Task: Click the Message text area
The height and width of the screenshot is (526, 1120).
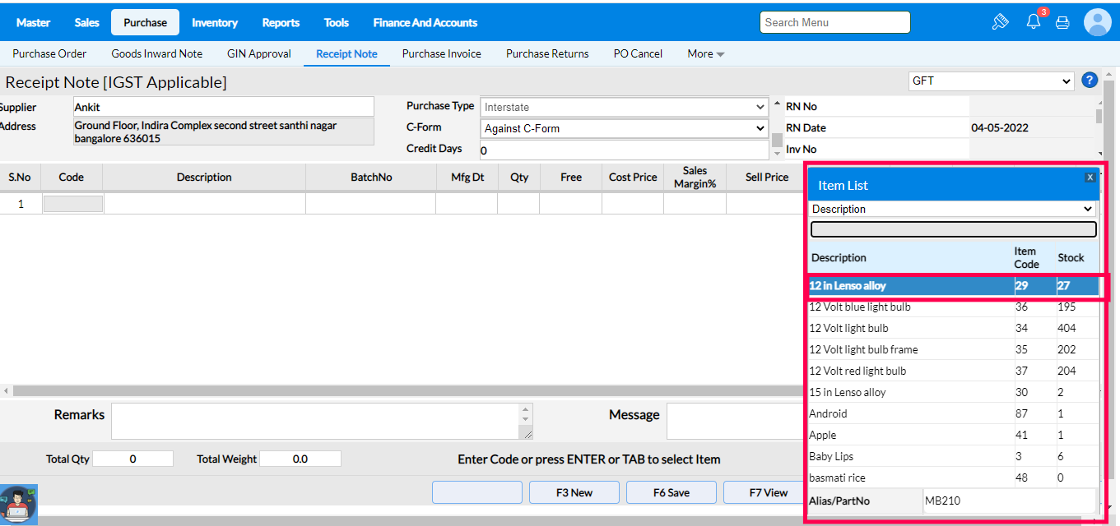Action: click(735, 421)
